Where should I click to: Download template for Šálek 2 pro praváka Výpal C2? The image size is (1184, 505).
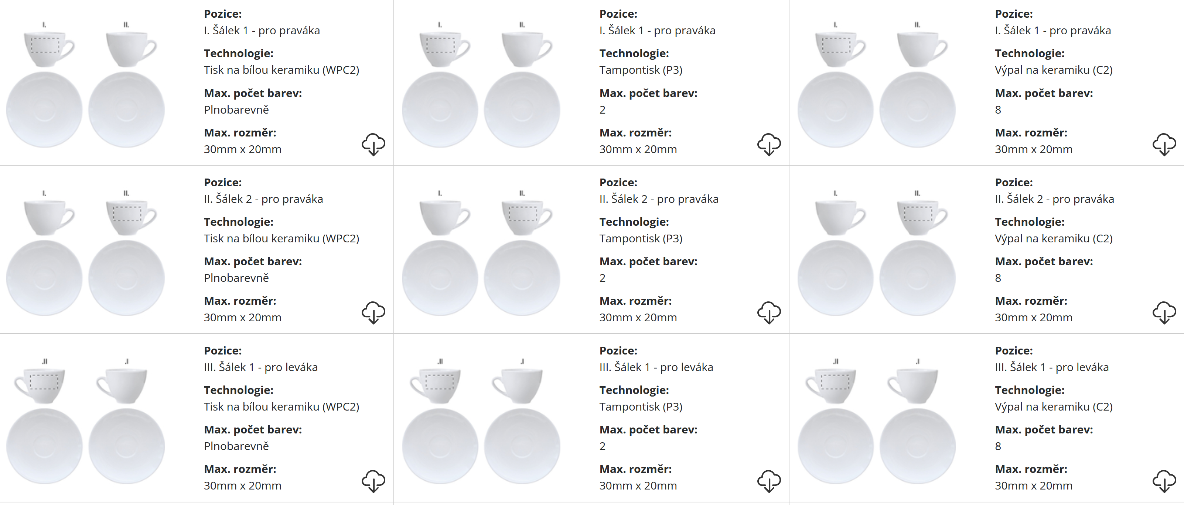click(x=1164, y=313)
